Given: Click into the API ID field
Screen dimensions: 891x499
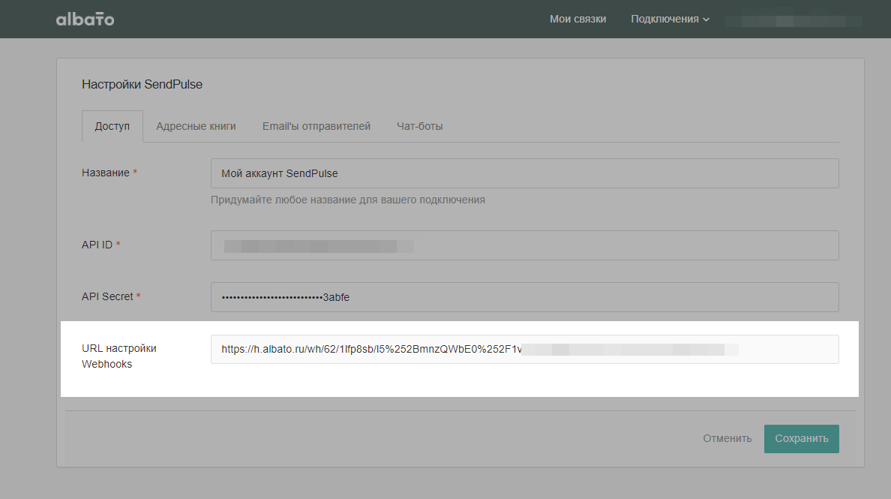Looking at the screenshot, I should [524, 245].
